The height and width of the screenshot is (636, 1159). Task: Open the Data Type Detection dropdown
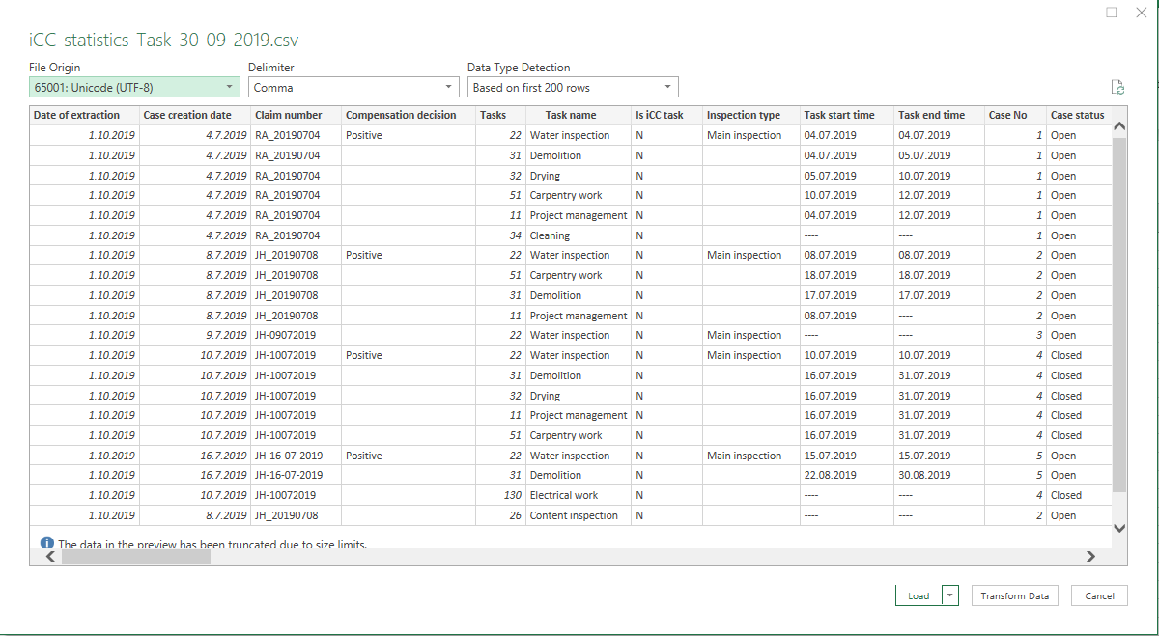coord(573,87)
